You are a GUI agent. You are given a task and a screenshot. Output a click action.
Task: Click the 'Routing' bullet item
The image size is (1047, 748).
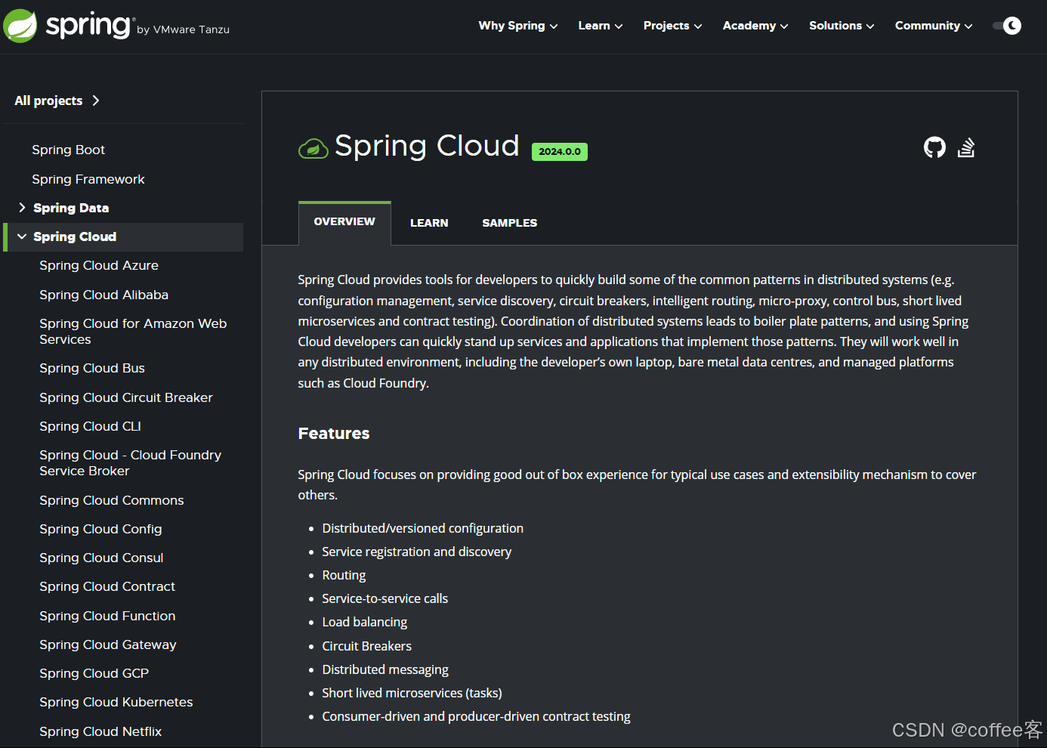click(x=344, y=575)
